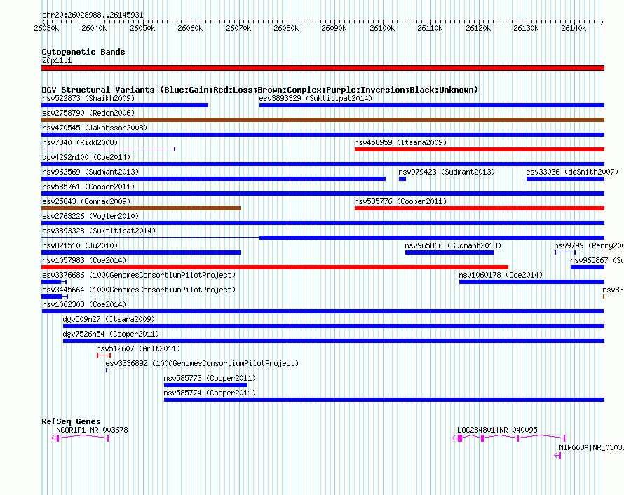Open NCOR1P1|NR_003678 gene label
The width and height of the screenshot is (624, 495).
[x=92, y=430]
